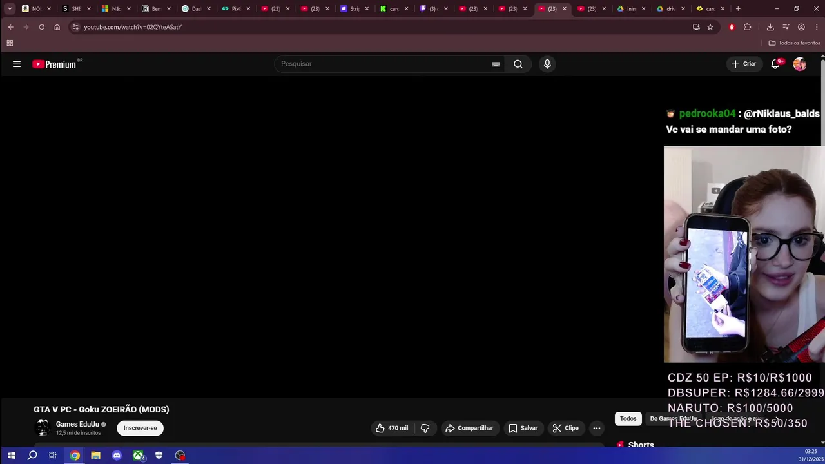Screen dimensions: 825x464
Task: Dislike the video
Action: coord(425,428)
